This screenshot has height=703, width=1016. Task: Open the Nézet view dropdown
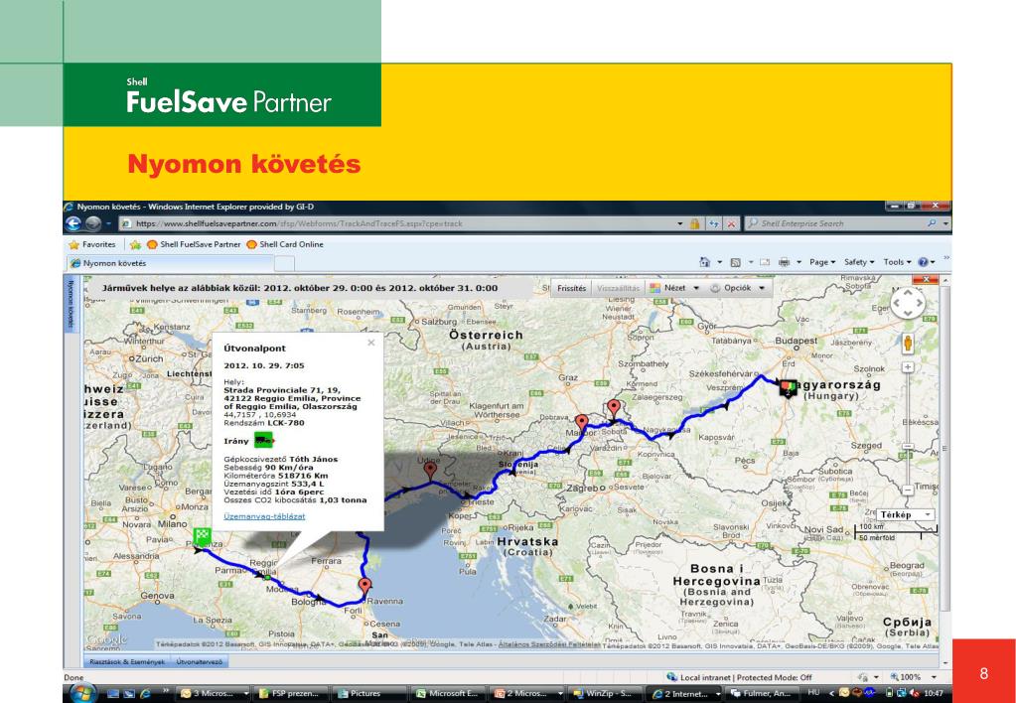tap(674, 288)
